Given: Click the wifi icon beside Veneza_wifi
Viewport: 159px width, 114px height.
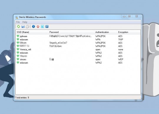Looking at the screenshot, I should pyautogui.click(x=18, y=49).
